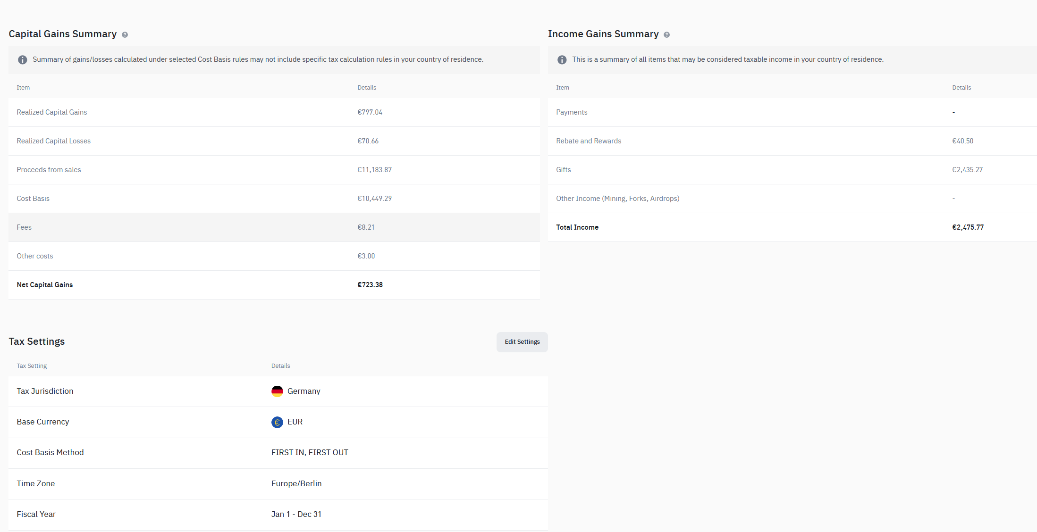This screenshot has height=532, width=1037.
Task: Click the Cost Basis Method row
Action: tap(278, 453)
